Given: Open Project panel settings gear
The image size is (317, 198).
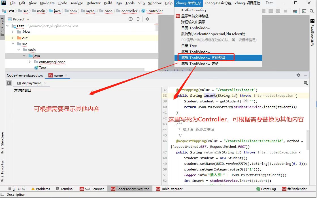Looking at the screenshot, I should 147,19.
